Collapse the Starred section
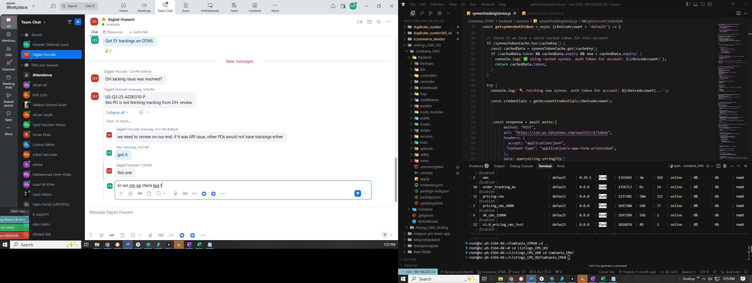 [22, 35]
